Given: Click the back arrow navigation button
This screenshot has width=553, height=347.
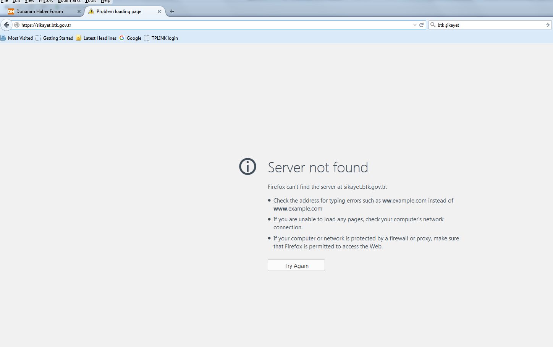Looking at the screenshot, I should click(6, 25).
